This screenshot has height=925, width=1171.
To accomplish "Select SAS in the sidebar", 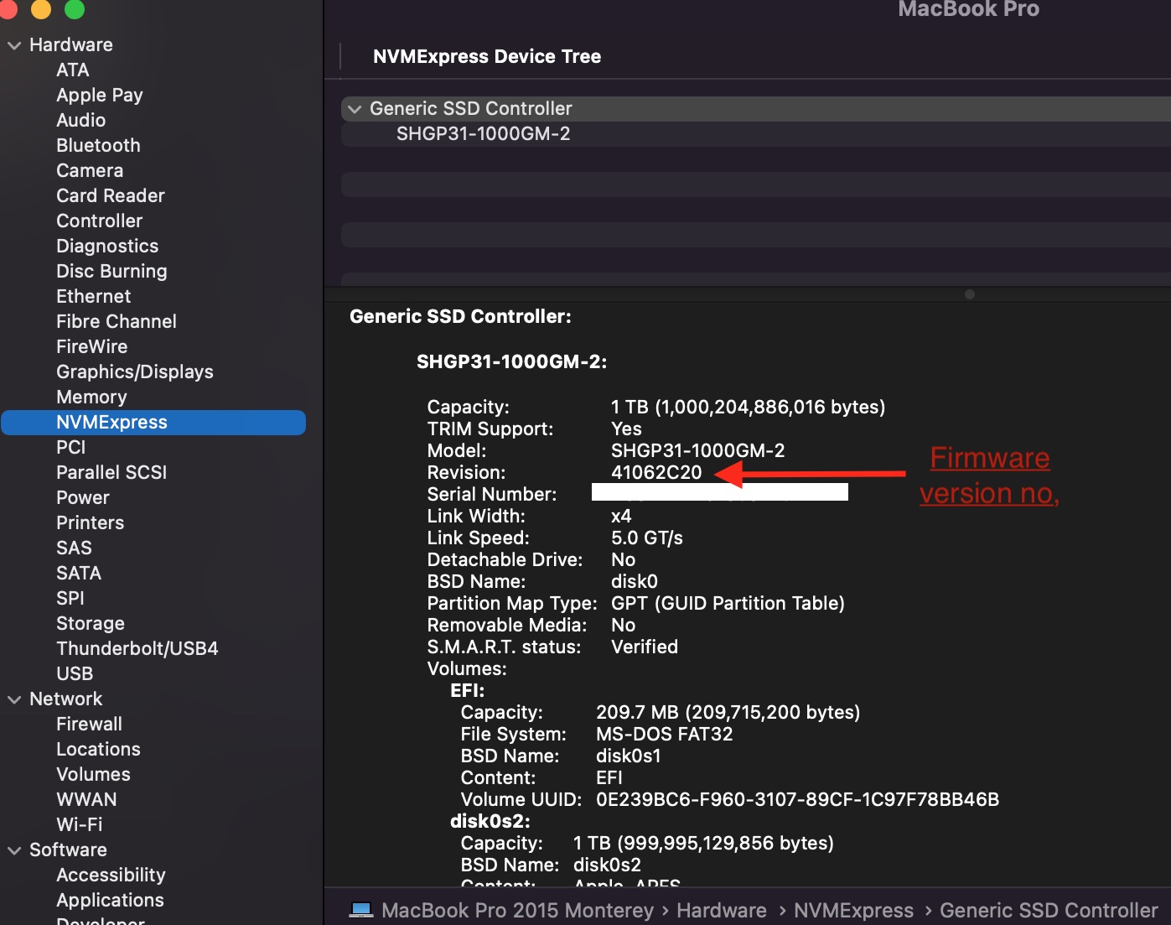I will point(74,548).
